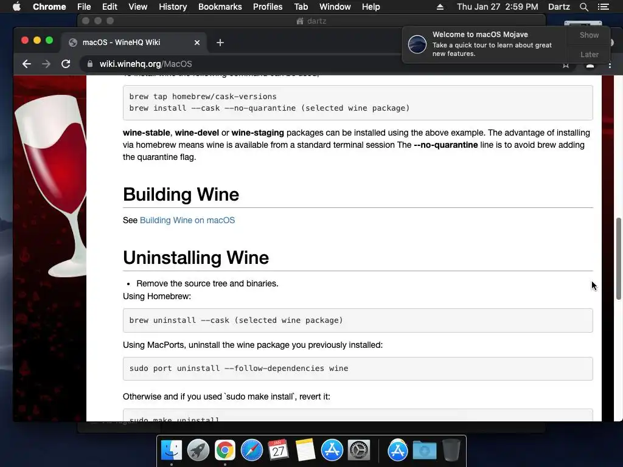
Task: View site info via the lock icon
Action: [x=90, y=64]
